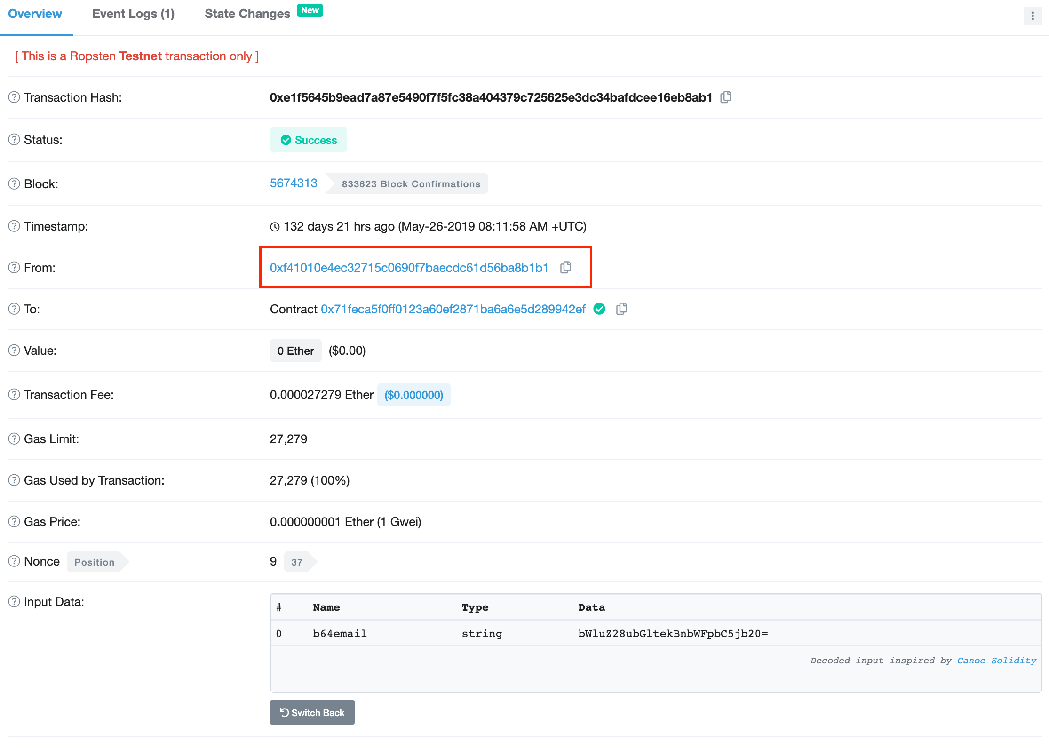Copy the To contract address
Viewport: 1049px width, 749px height.
[621, 309]
